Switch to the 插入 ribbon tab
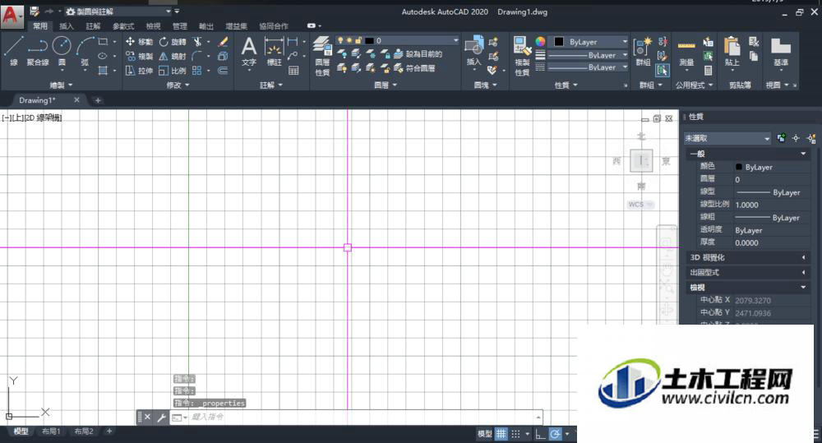The height and width of the screenshot is (443, 822). click(67, 25)
